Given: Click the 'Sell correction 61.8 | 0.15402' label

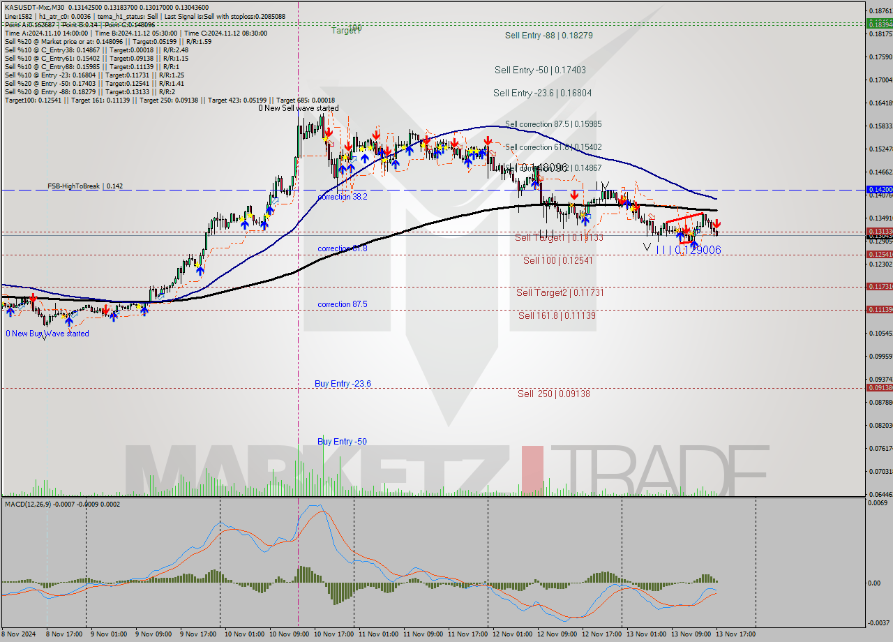Looking at the screenshot, I should point(553,147).
